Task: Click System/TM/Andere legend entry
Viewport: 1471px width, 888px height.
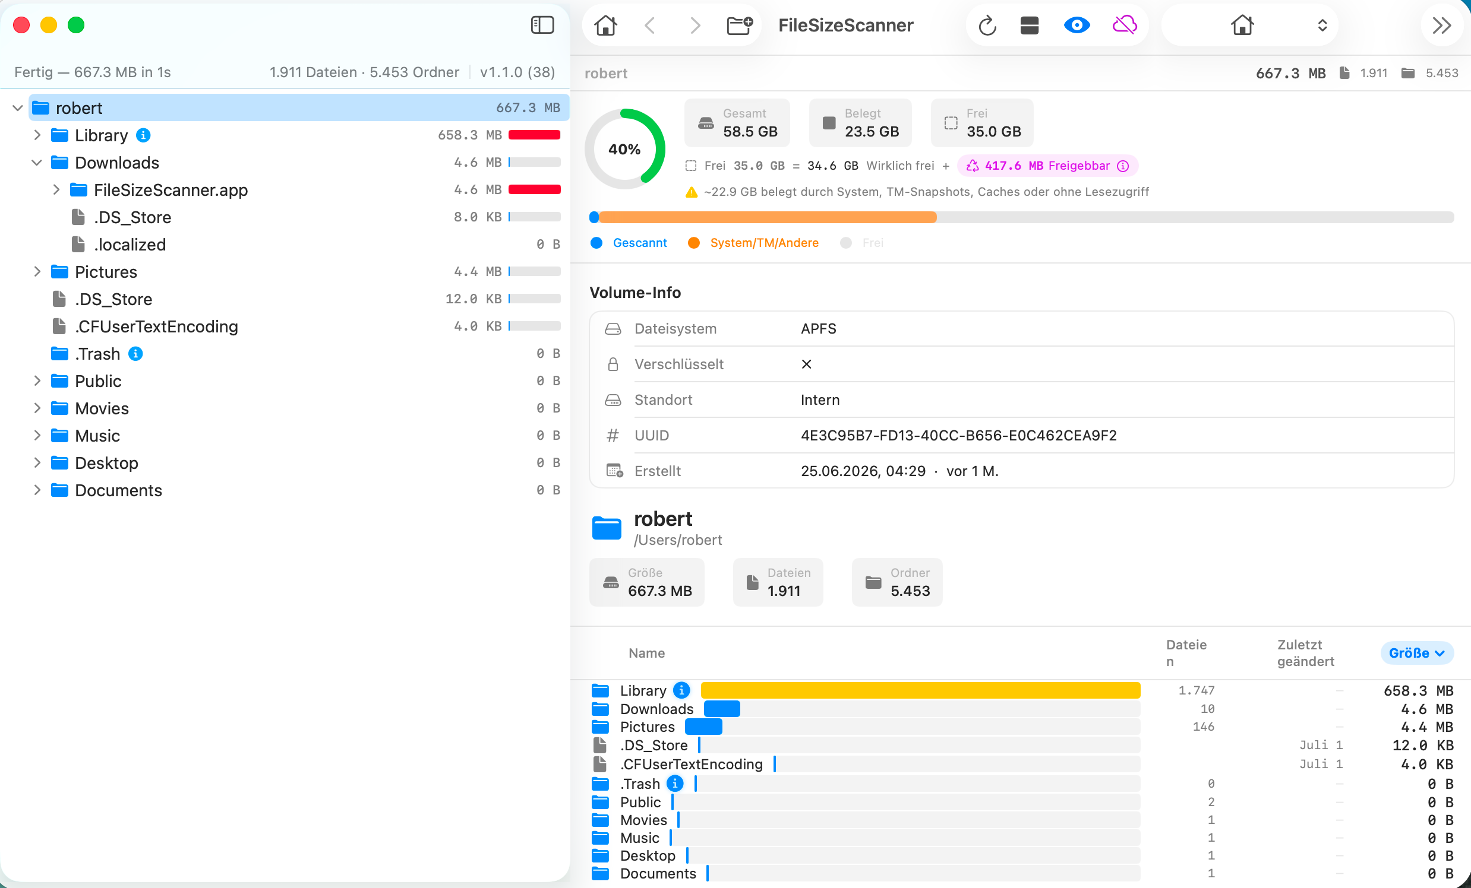Action: coord(753,243)
